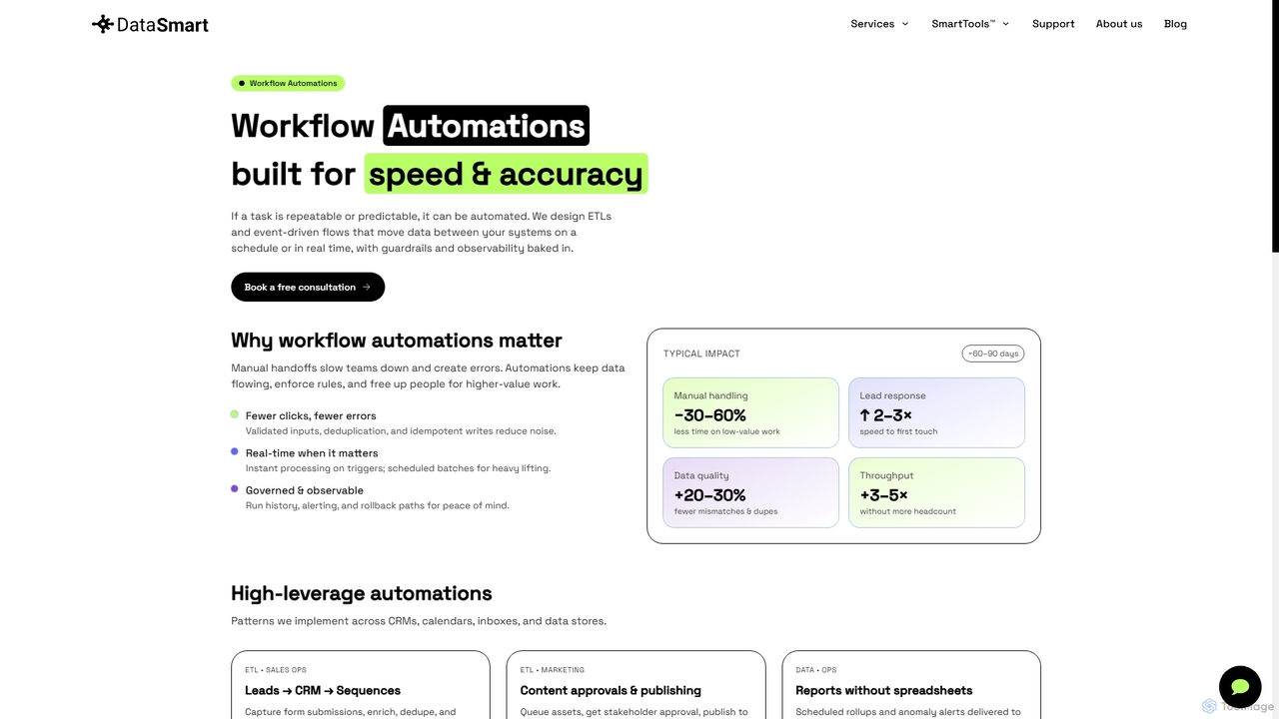Viewport: 1279px width, 719px height.
Task: Click the 'ETL • SALES OPS' label
Action: tap(276, 670)
